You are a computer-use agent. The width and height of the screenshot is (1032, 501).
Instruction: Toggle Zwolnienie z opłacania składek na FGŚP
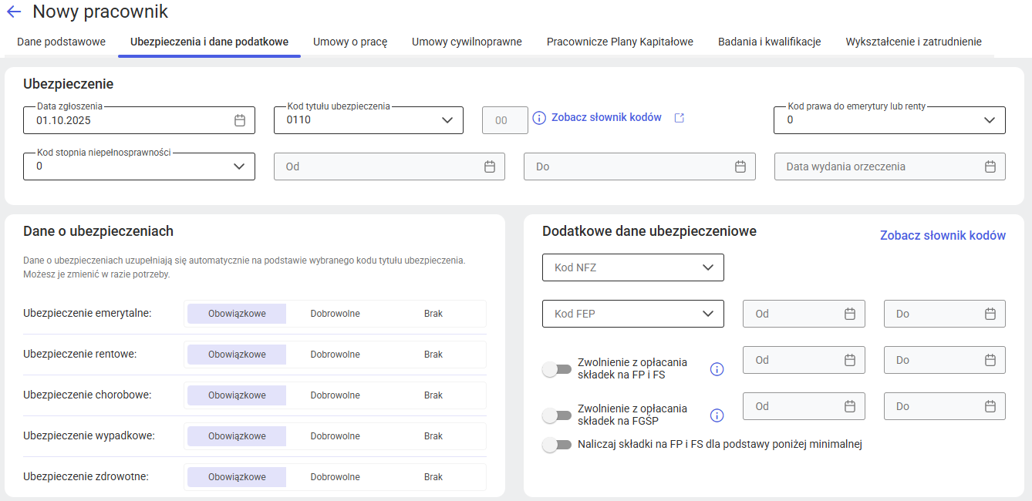coord(556,416)
